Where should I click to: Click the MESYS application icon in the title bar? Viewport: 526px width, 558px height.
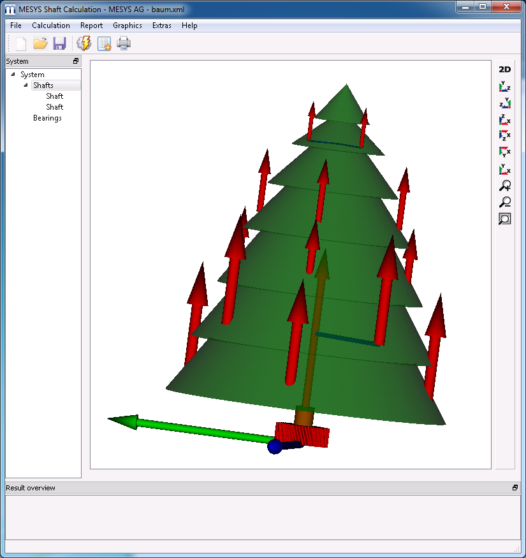[x=10, y=10]
